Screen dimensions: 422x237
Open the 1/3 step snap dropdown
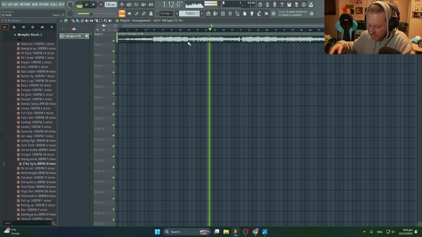point(166,13)
